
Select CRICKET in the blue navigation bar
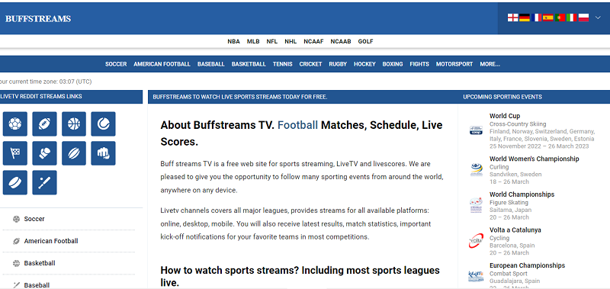click(x=310, y=64)
